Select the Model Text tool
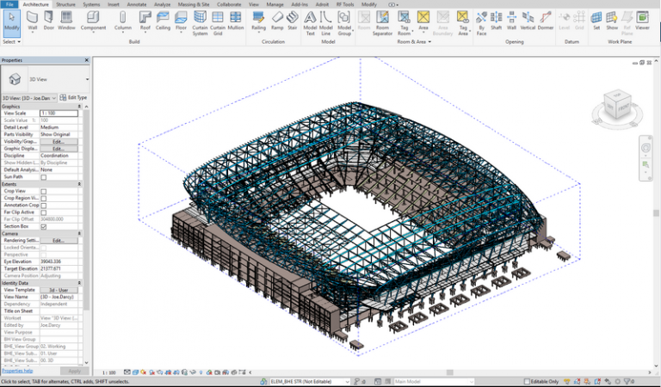The width and height of the screenshot is (661, 387). [310, 23]
